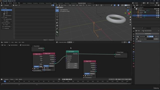The image size is (160, 90).
Task: Play the animation in reverse
Action: point(66,79)
